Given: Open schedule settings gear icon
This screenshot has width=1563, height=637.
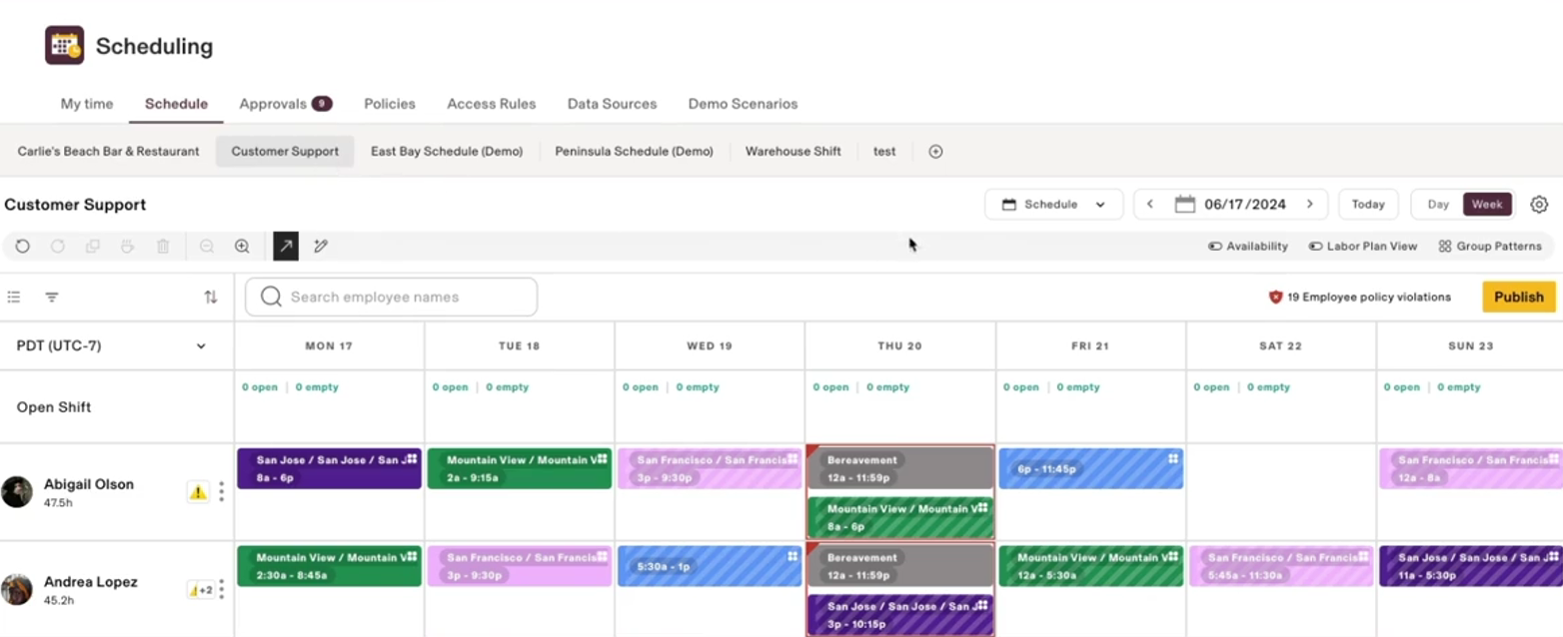Looking at the screenshot, I should click(x=1539, y=205).
